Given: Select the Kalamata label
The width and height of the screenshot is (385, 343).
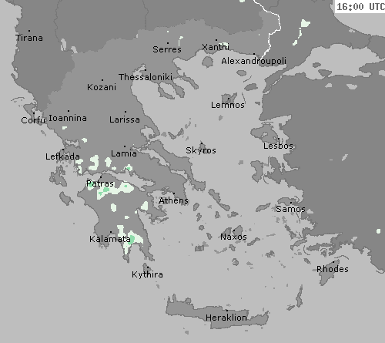Looking at the screenshot, I should 110,239.
